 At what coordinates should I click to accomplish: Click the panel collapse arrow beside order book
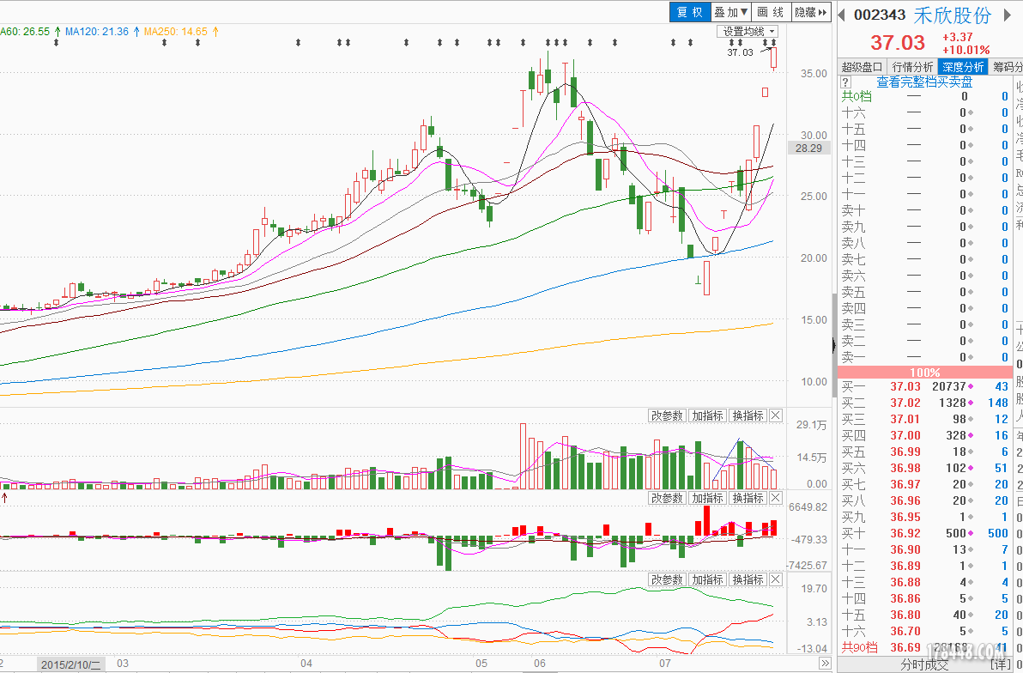point(834,345)
